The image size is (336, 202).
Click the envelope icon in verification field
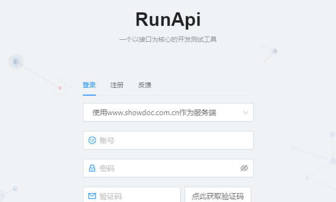[92, 196]
